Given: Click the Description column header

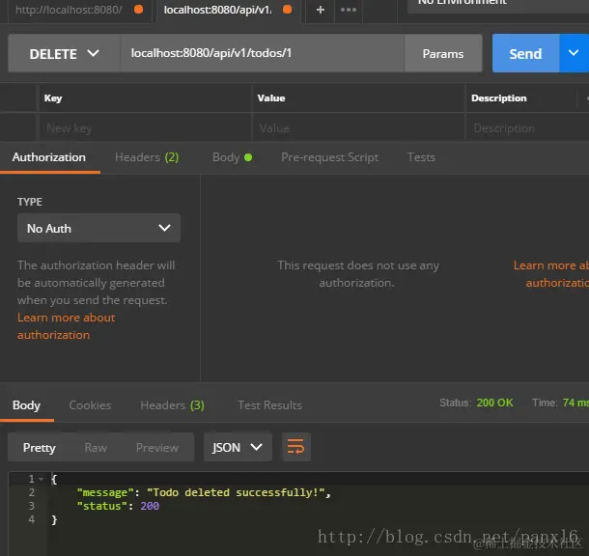Looking at the screenshot, I should click(499, 98).
